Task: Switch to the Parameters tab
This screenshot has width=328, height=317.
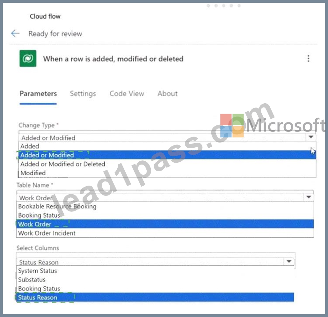Action: click(38, 93)
